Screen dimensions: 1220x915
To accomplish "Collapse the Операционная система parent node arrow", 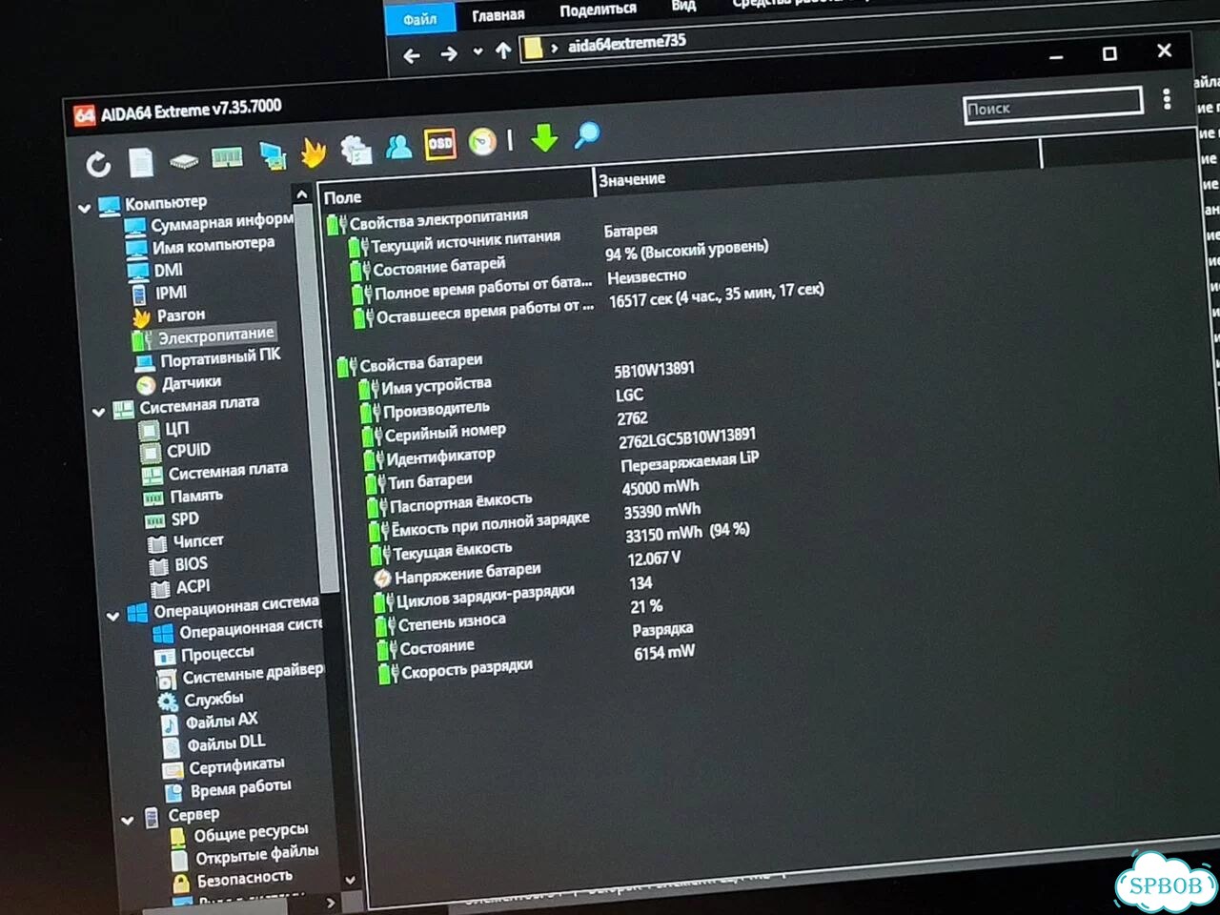I will [112, 616].
